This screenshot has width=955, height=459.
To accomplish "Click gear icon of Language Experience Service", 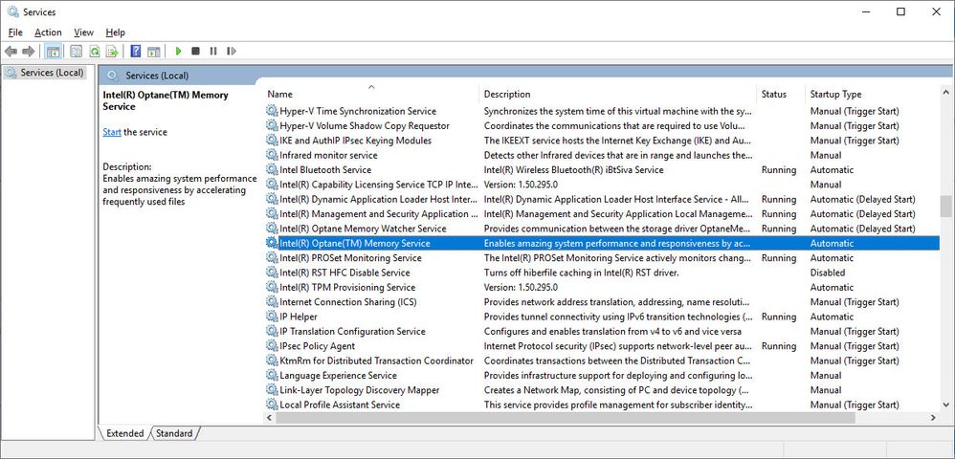I will [x=272, y=375].
